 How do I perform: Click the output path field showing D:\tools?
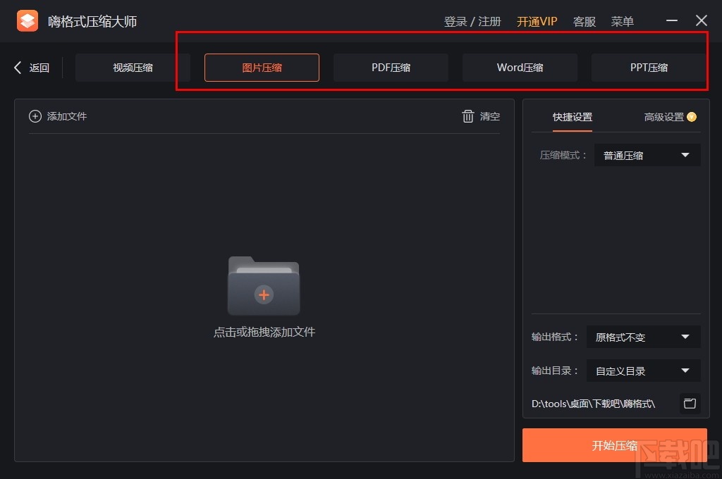[x=592, y=404]
